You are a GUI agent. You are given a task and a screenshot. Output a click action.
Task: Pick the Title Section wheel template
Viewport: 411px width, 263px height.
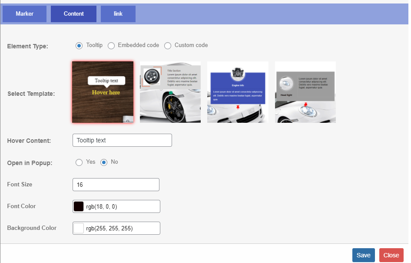click(x=170, y=92)
